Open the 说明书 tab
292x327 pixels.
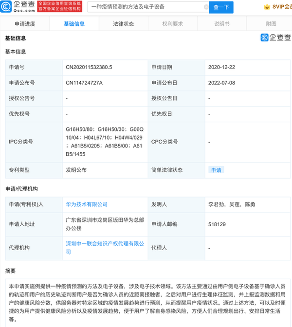pyautogui.click(x=222, y=24)
